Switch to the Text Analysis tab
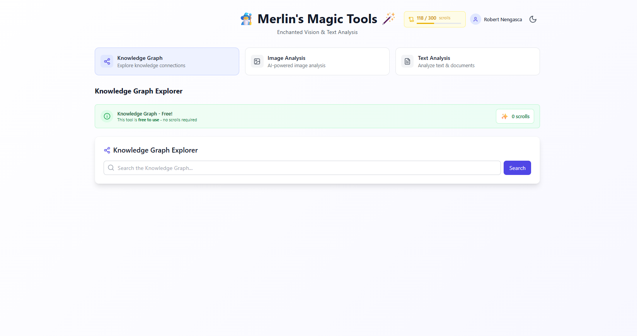This screenshot has width=637, height=336. 468,61
